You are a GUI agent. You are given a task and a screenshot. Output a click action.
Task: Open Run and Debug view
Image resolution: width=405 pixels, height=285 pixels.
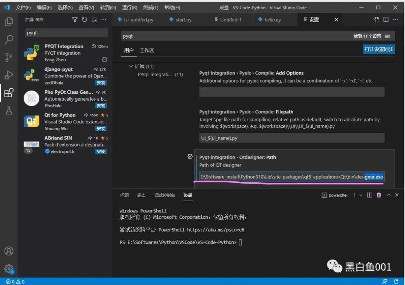click(x=9, y=75)
